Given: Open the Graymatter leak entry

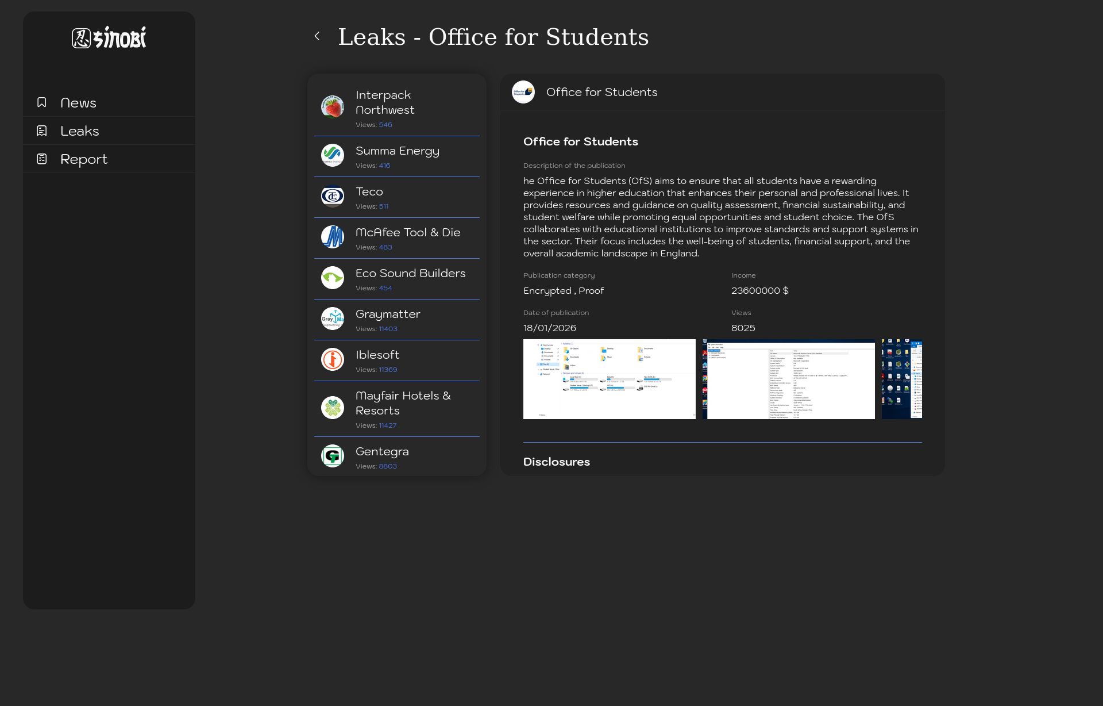Looking at the screenshot, I should 388,314.
